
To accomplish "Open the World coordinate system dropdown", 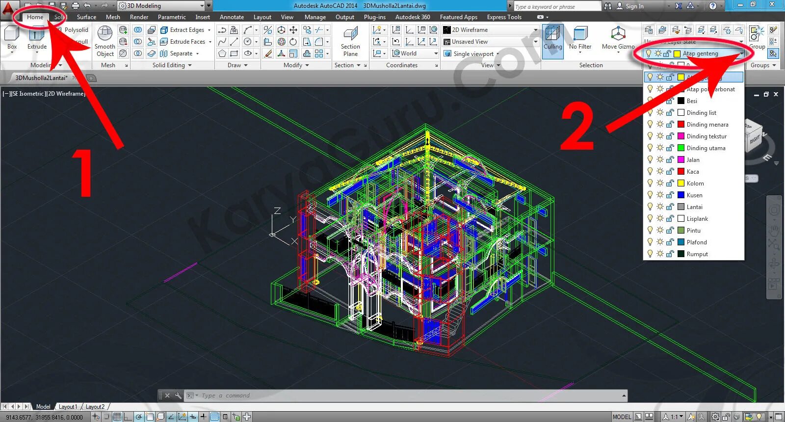I will 415,53.
